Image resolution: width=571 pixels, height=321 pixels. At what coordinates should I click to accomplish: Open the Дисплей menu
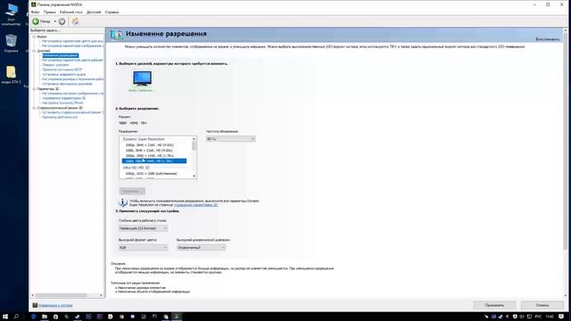(x=94, y=12)
